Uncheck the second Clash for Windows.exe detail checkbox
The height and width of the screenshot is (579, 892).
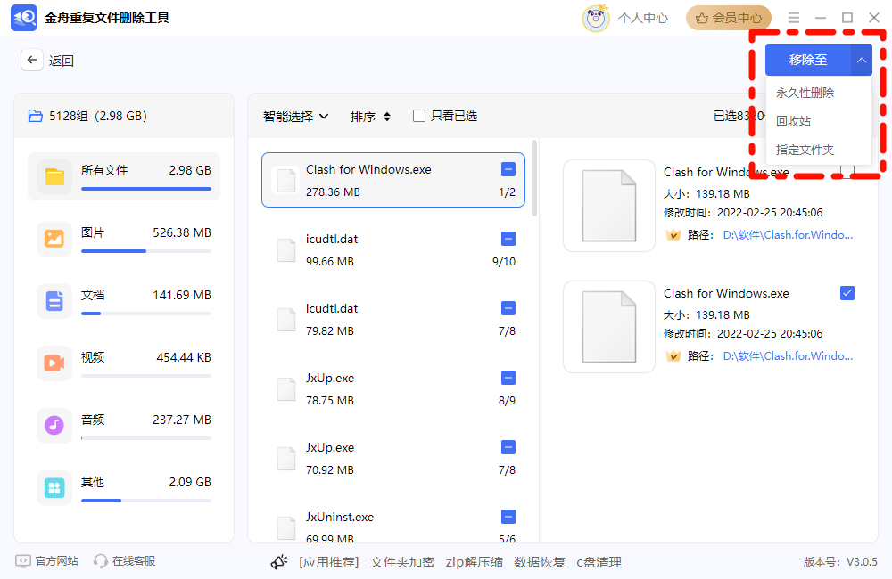(847, 293)
